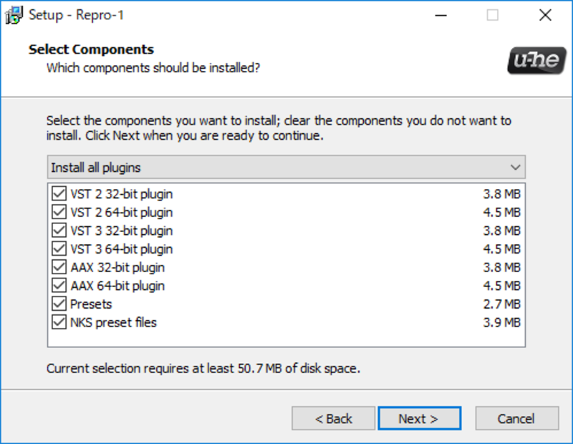
Task: Toggle VST 2 64-bit plugin checkbox
Action: pyautogui.click(x=59, y=212)
